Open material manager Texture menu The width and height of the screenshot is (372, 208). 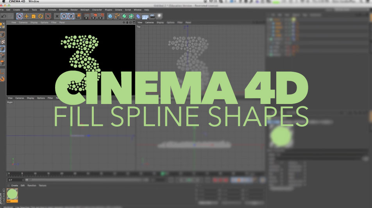(x=43, y=185)
